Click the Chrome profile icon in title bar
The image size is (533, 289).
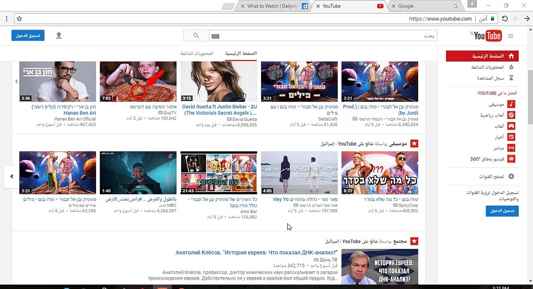[x=472, y=4]
